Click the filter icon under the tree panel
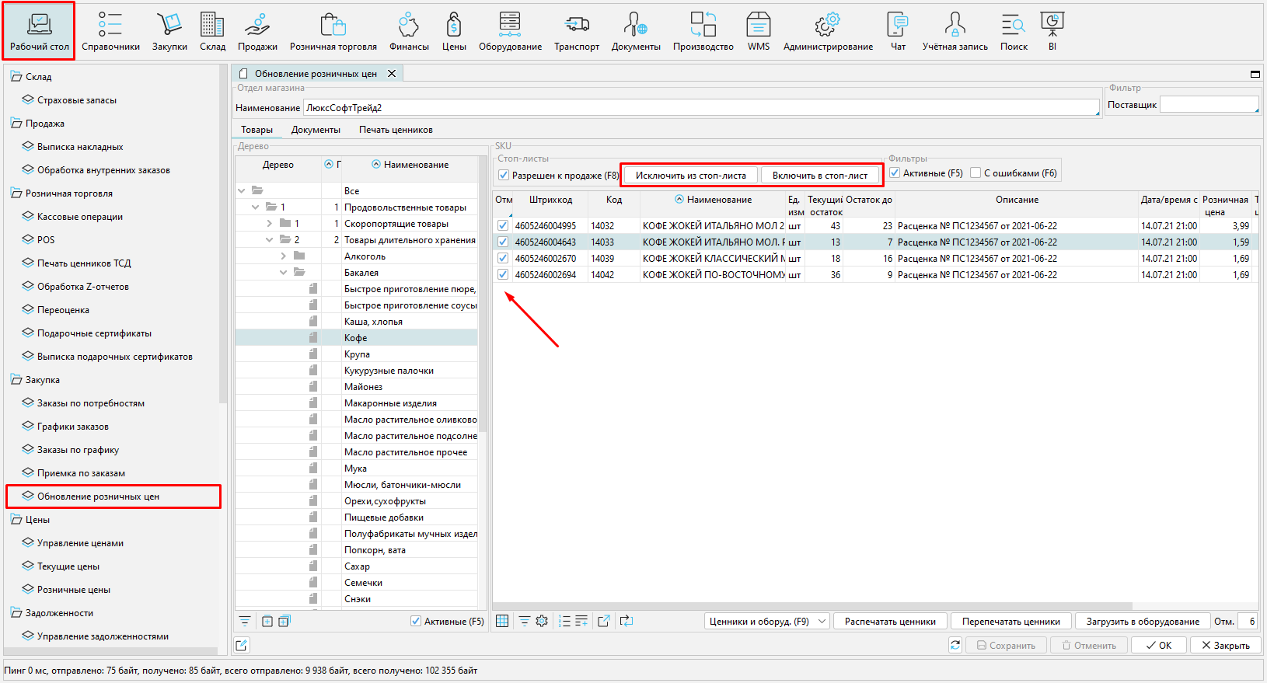This screenshot has width=1267, height=683. click(x=245, y=621)
